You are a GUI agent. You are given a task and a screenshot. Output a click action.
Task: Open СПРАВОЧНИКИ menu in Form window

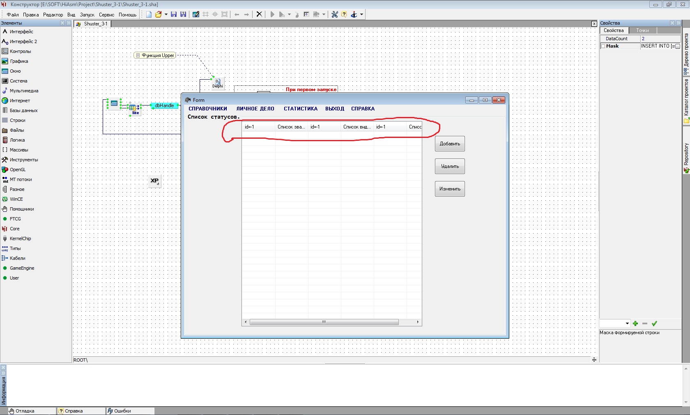(x=207, y=109)
